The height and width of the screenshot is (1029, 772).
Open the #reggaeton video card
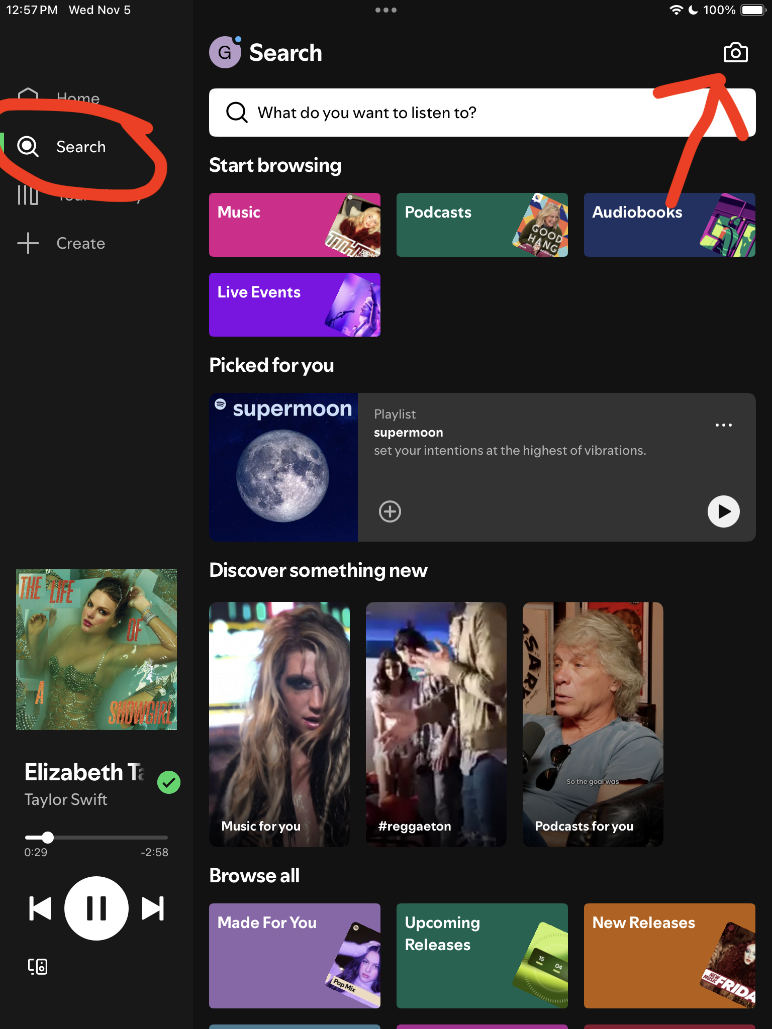coord(436,725)
